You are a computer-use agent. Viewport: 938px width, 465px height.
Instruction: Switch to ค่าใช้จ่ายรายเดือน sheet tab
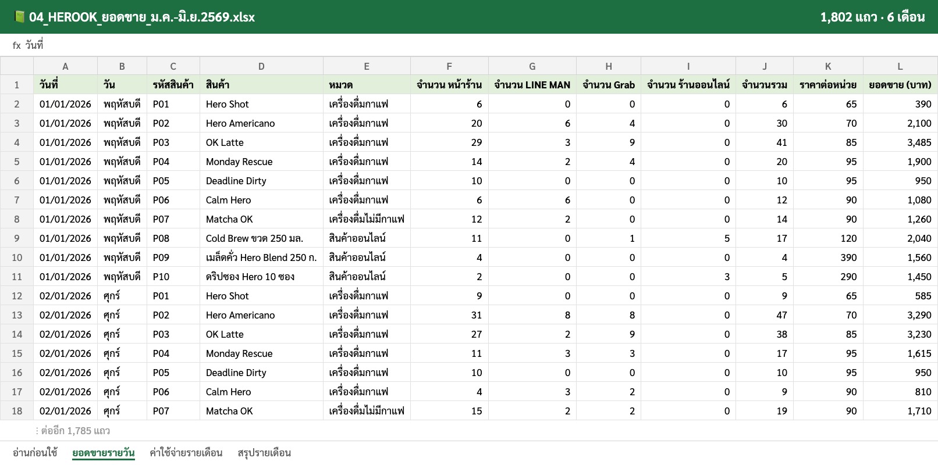coord(186,453)
